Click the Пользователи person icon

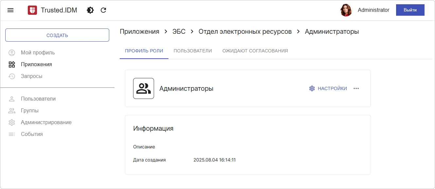[x=12, y=99]
